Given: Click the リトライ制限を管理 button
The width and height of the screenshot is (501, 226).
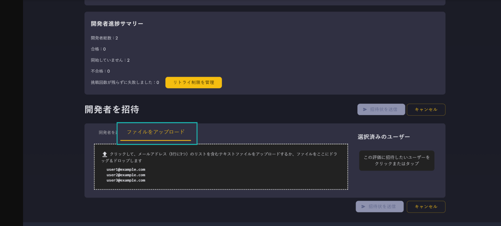Looking at the screenshot, I should [x=194, y=82].
